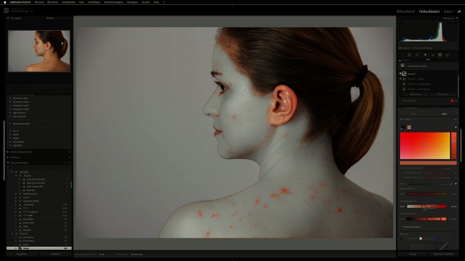Click the red mask overlay color swatch
465x261 pixels.
[x=452, y=100]
